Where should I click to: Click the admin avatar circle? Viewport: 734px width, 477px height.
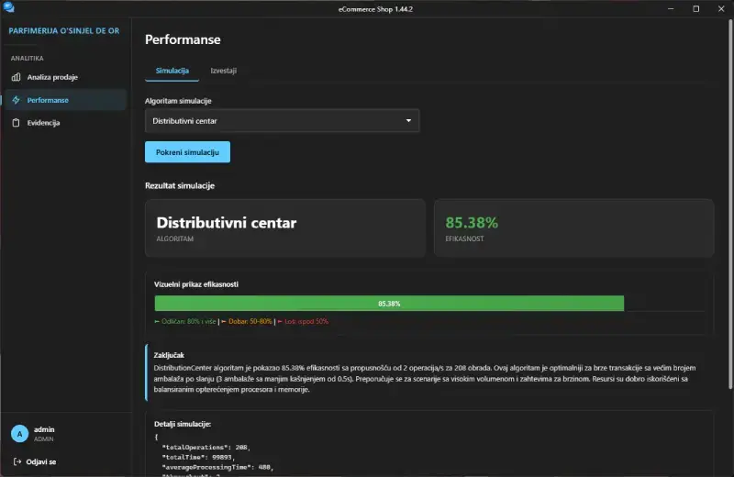(x=19, y=434)
